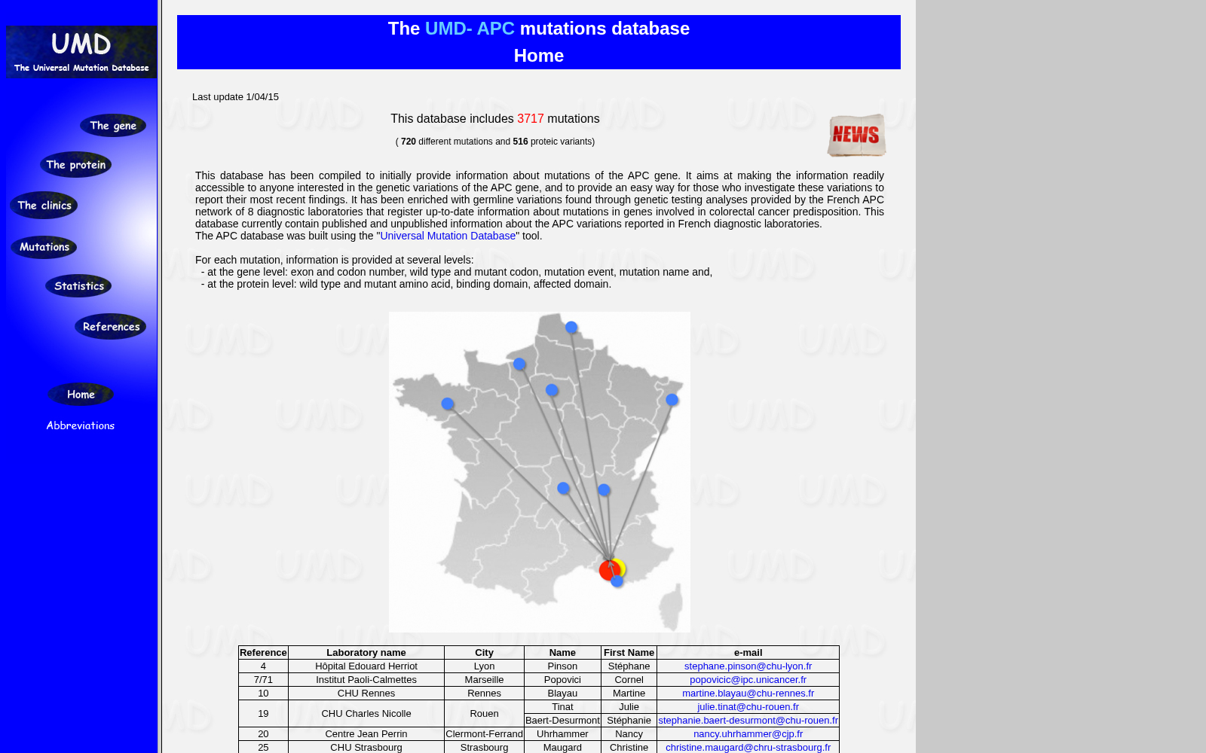
Task: Click the 'Last update 1/04/15' text
Action: click(235, 97)
